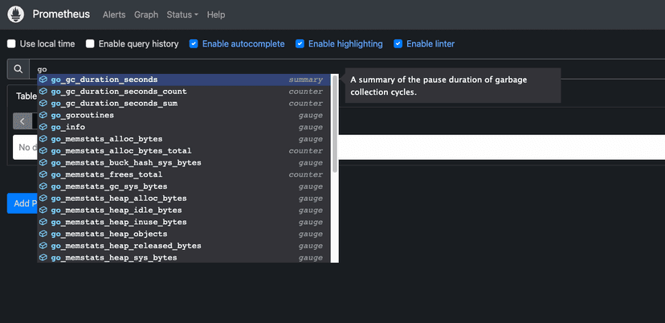Click the metric icon for go_gc_duration_seconds_sum

43,104
